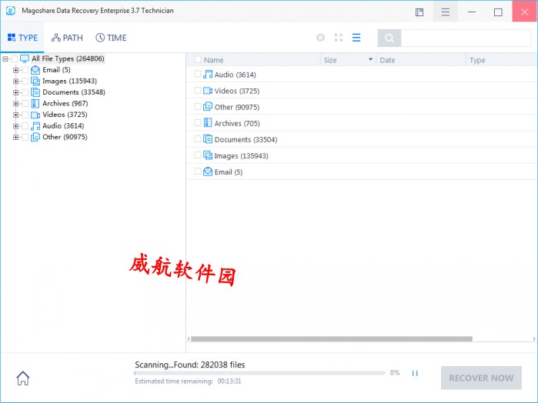The image size is (538, 403).
Task: Check the Audio (3614) list row checkbox
Action: coord(198,74)
